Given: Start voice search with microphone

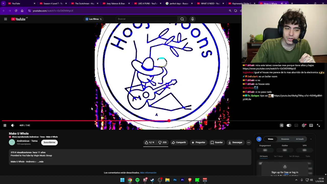Looking at the screenshot, I should click(x=193, y=19).
